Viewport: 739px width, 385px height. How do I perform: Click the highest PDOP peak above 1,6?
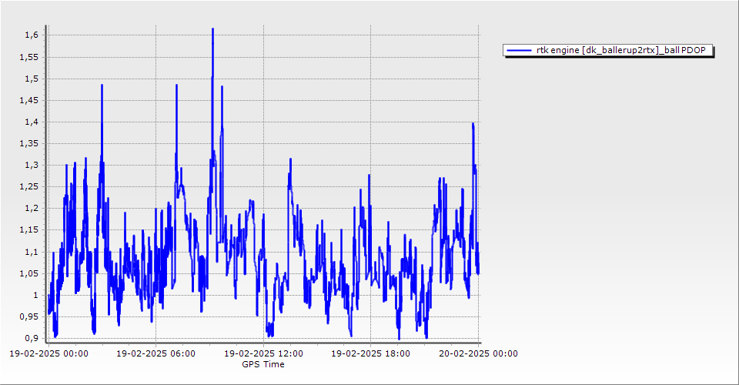click(x=213, y=30)
